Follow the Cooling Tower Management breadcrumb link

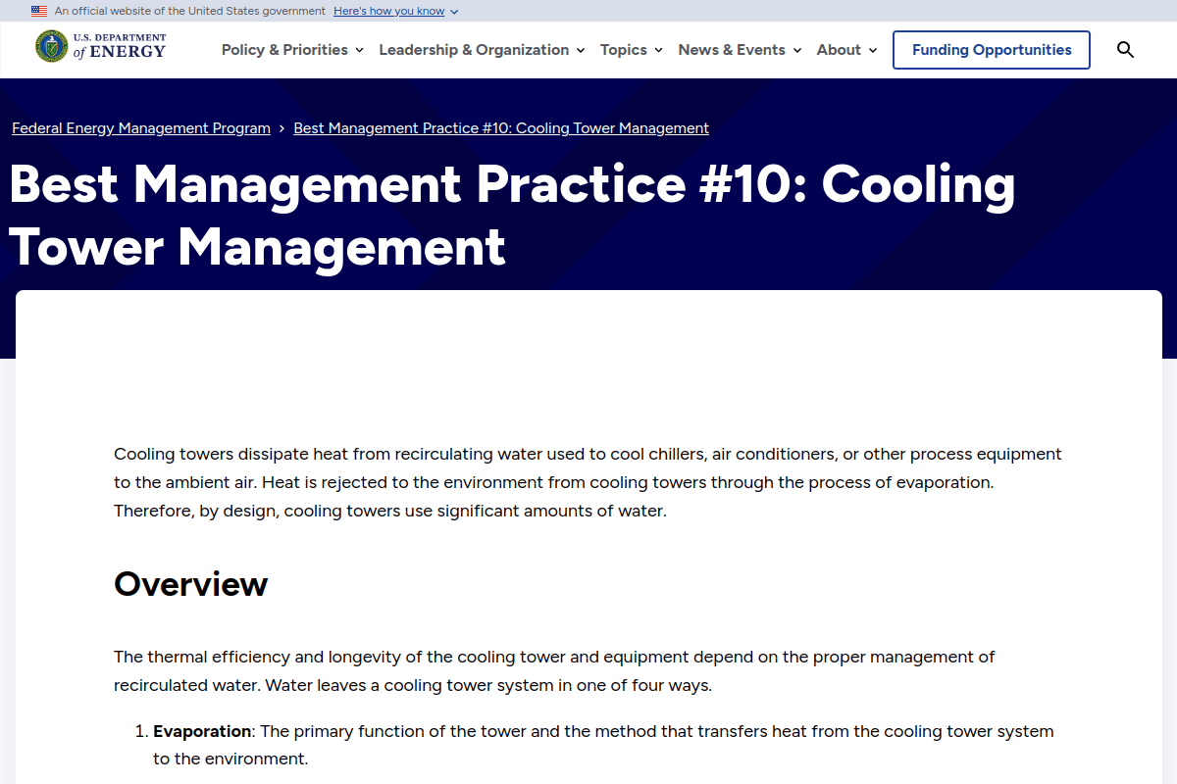coord(501,128)
